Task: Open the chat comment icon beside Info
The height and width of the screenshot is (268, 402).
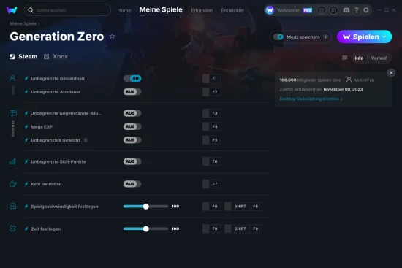Action: 344,58
